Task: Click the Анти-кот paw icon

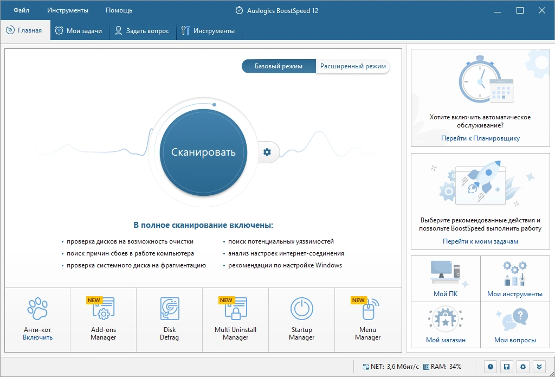Action: click(x=37, y=309)
